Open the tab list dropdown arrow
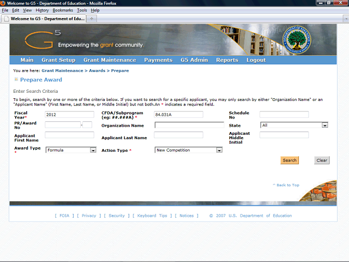The image size is (349, 262). pos(346,19)
